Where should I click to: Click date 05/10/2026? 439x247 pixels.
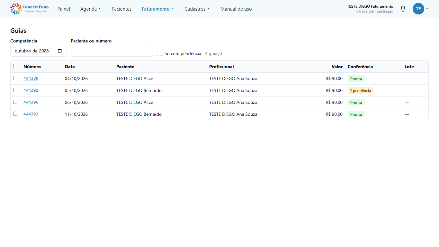coord(76,91)
